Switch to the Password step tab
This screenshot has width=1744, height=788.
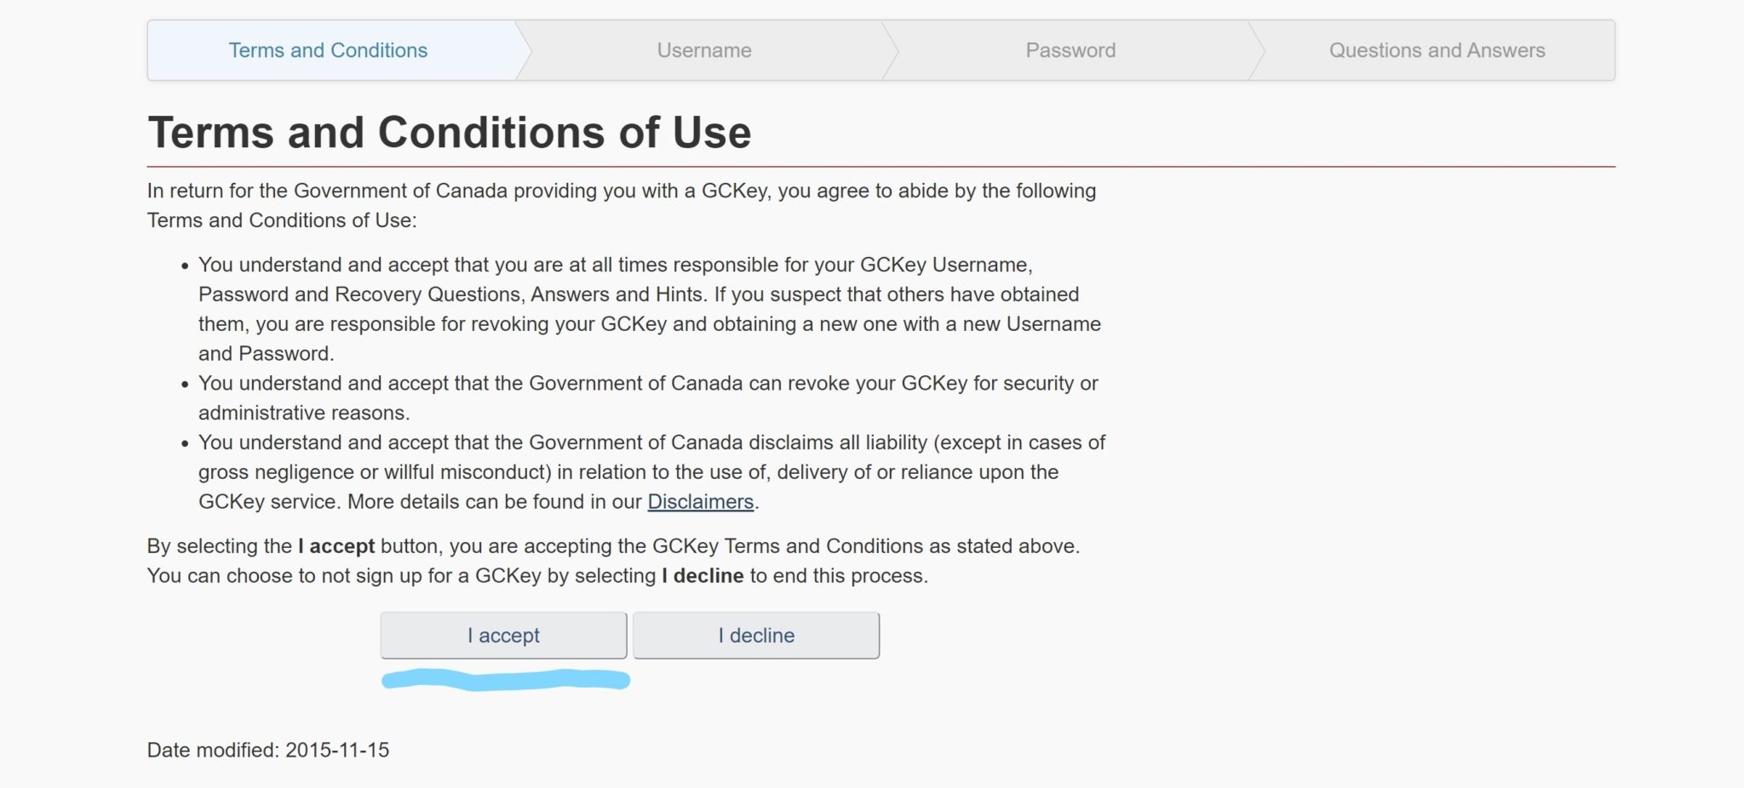(x=1070, y=50)
